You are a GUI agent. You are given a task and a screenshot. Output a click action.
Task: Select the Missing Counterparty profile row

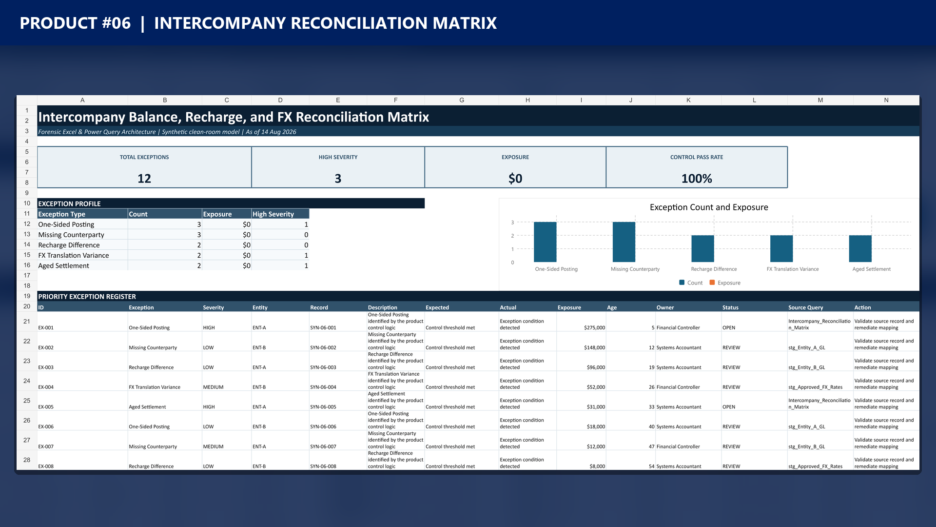[x=173, y=235]
